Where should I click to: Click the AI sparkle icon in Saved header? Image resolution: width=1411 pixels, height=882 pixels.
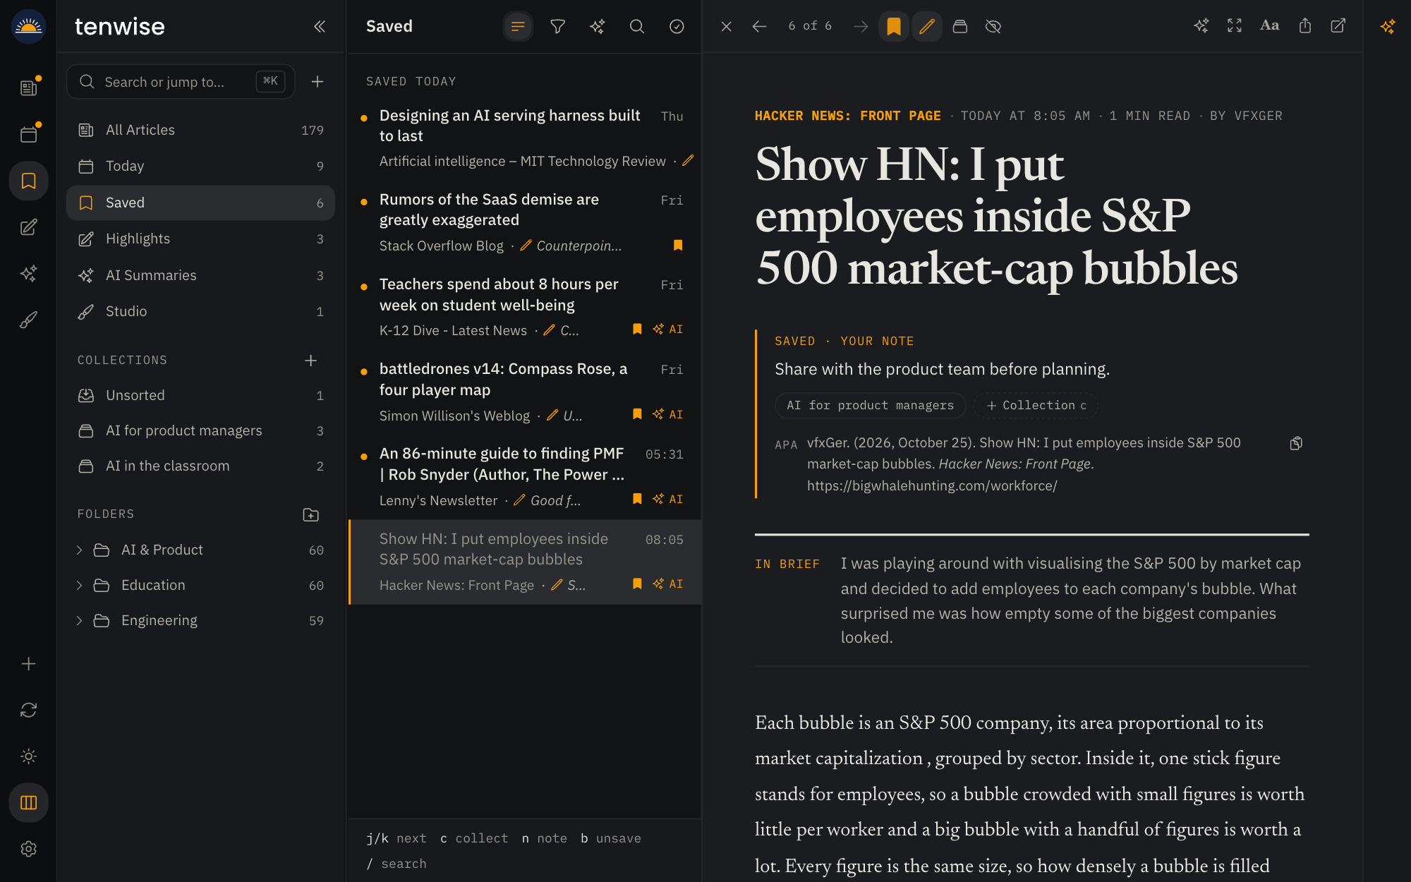[x=598, y=26]
